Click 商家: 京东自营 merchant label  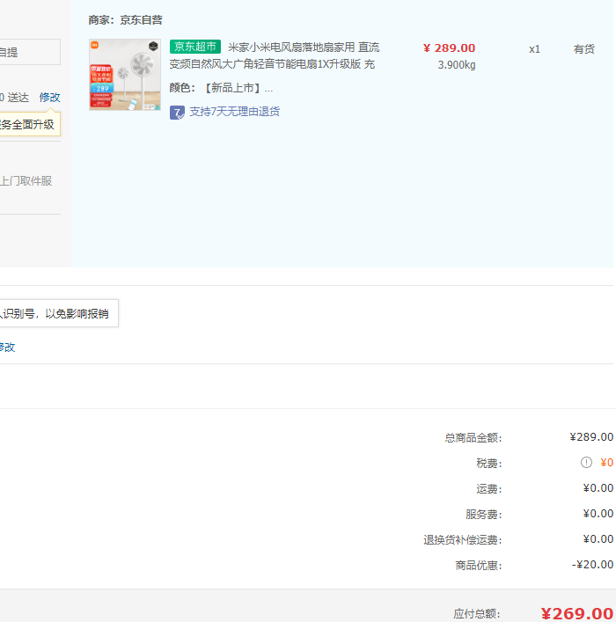click(126, 20)
